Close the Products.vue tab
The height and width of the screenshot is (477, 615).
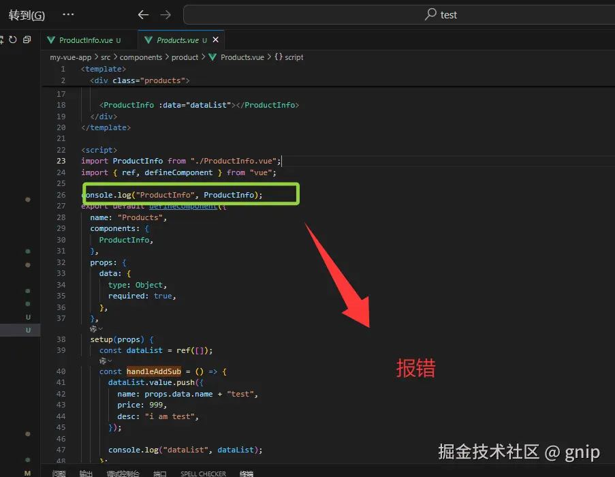click(x=215, y=40)
